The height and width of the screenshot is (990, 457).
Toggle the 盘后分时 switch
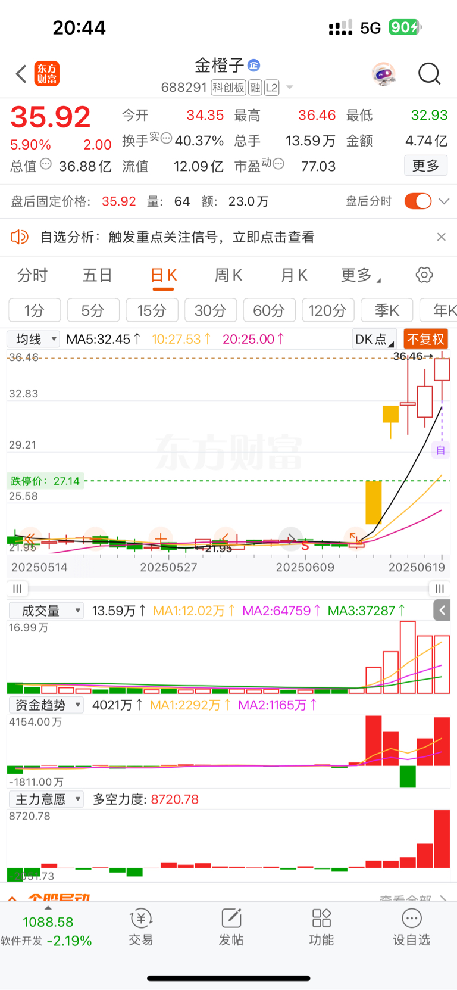tap(418, 201)
